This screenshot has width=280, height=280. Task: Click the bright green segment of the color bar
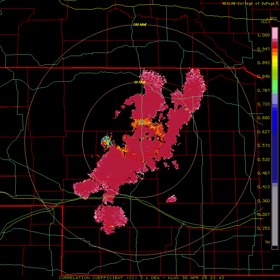point(275,85)
